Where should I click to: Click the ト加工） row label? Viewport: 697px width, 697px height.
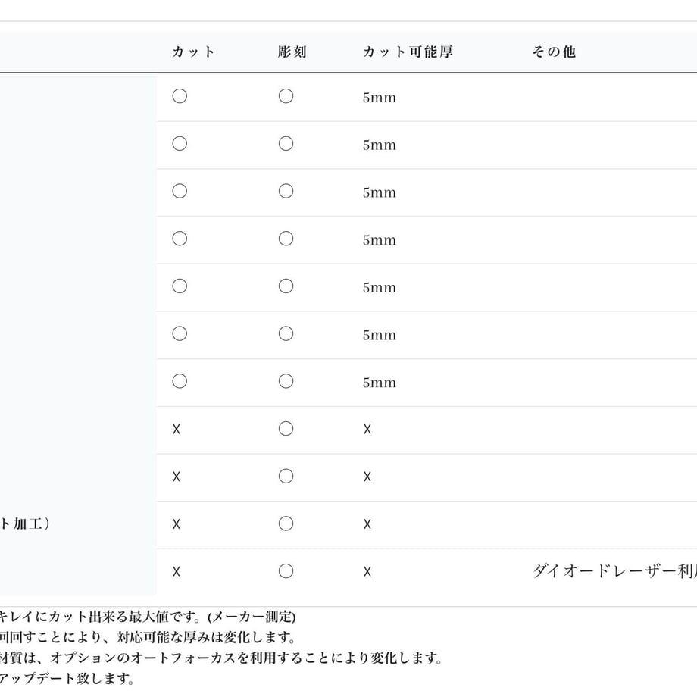[25, 524]
